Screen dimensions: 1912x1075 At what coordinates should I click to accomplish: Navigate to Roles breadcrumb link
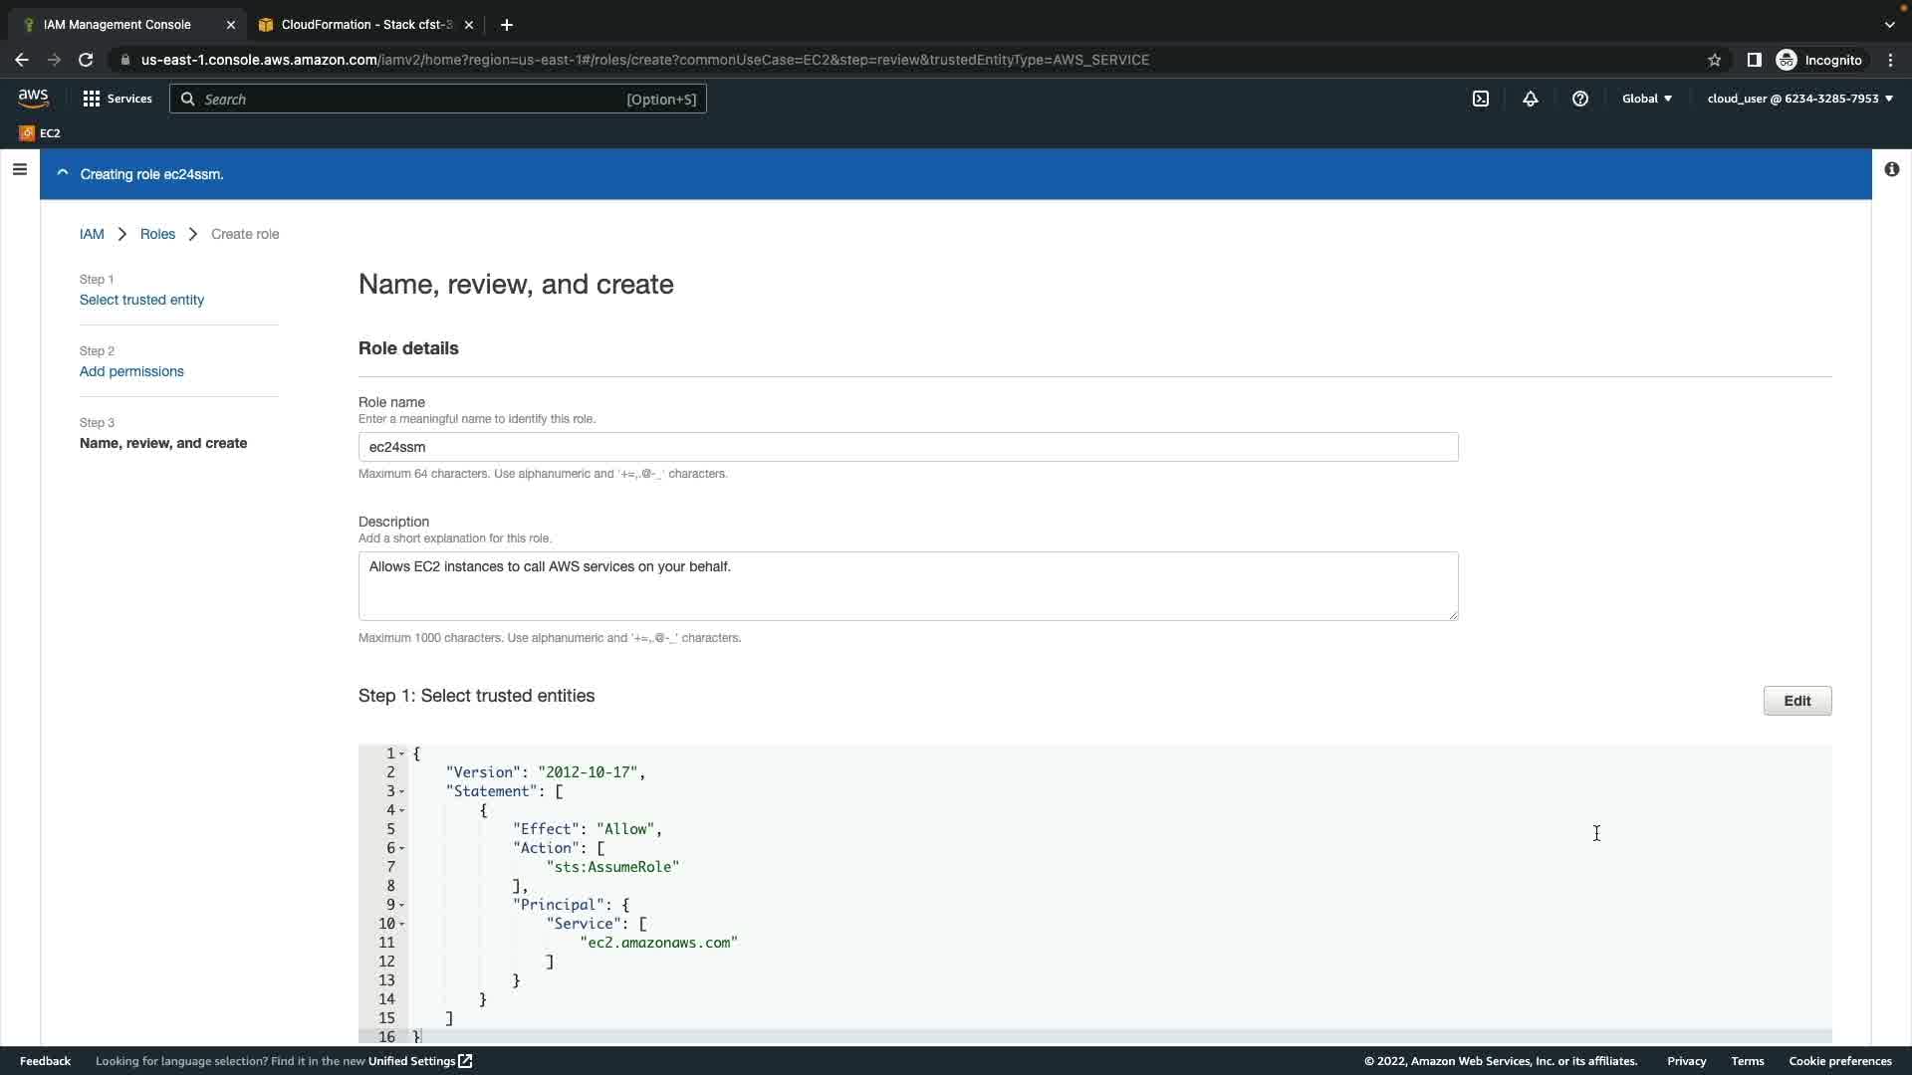[x=157, y=234]
